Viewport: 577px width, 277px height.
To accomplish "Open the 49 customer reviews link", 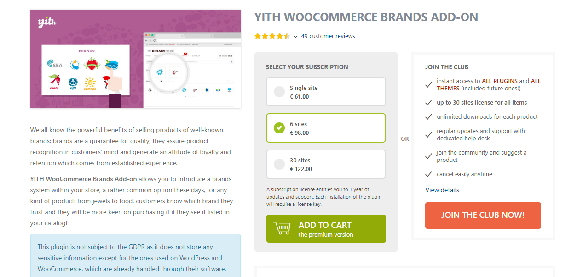I will coord(328,36).
